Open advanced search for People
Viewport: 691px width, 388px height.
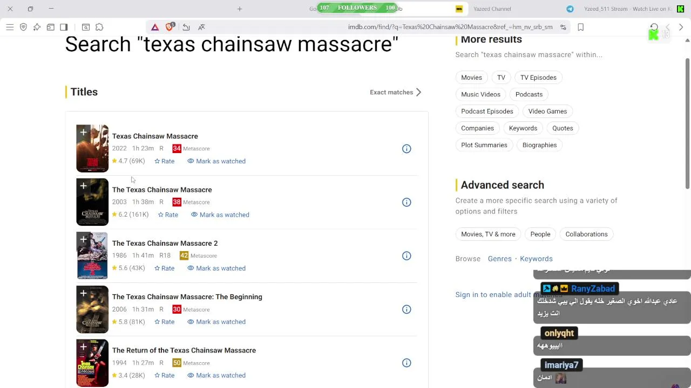point(540,234)
